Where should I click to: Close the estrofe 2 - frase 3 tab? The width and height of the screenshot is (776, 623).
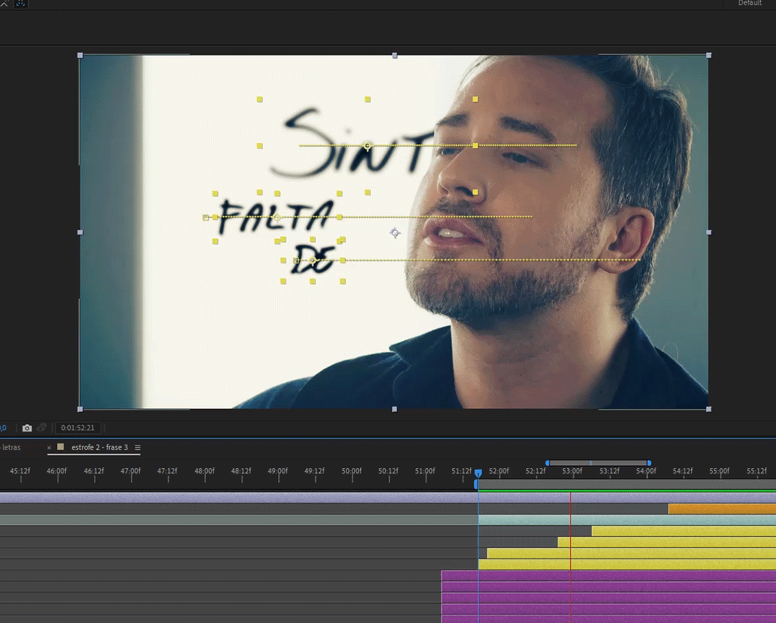(x=49, y=447)
